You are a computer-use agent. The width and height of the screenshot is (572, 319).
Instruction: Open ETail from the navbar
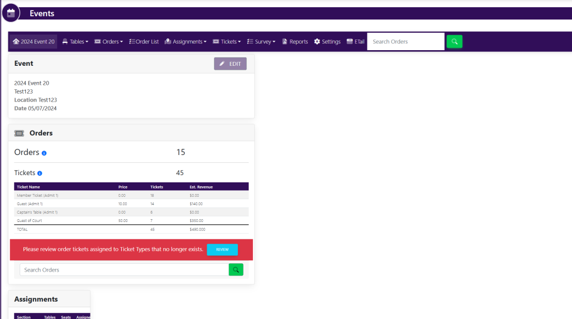tap(355, 42)
